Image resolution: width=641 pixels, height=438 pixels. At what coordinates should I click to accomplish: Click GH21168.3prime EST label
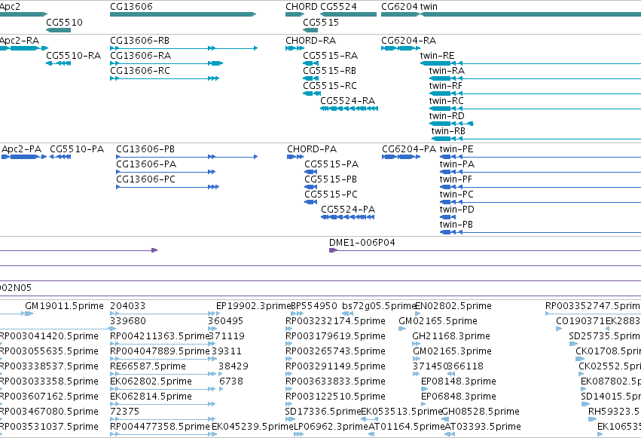(451, 336)
